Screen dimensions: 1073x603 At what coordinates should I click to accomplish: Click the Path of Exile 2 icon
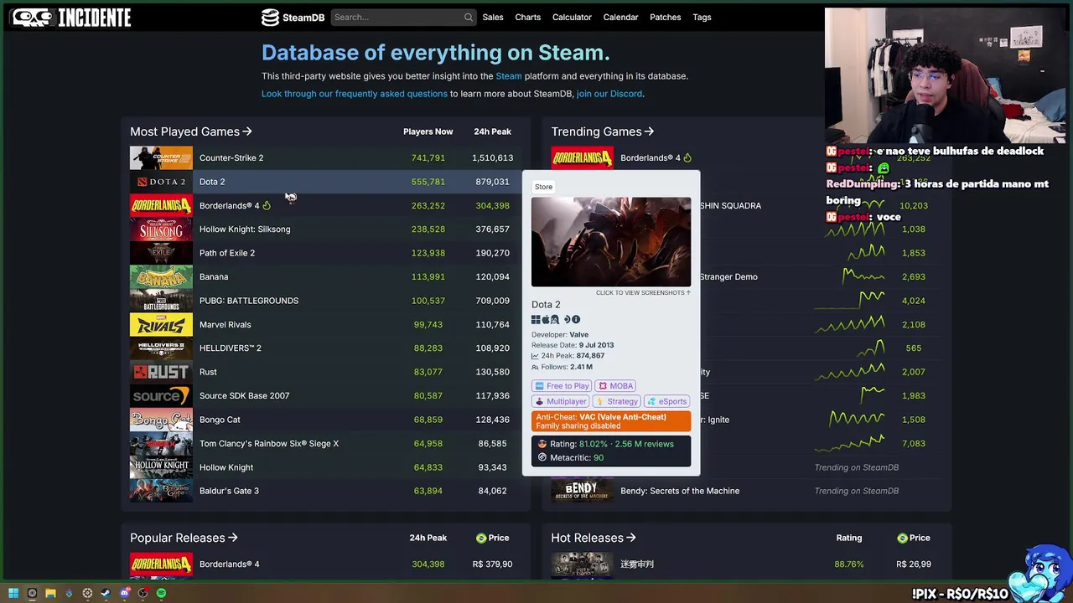click(161, 253)
